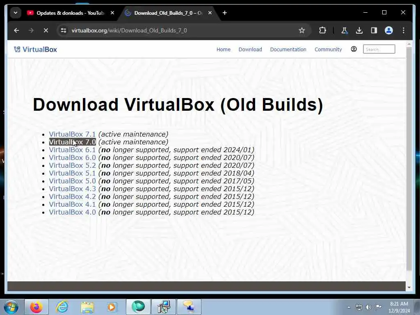Minimize the Chrome window

point(365,12)
